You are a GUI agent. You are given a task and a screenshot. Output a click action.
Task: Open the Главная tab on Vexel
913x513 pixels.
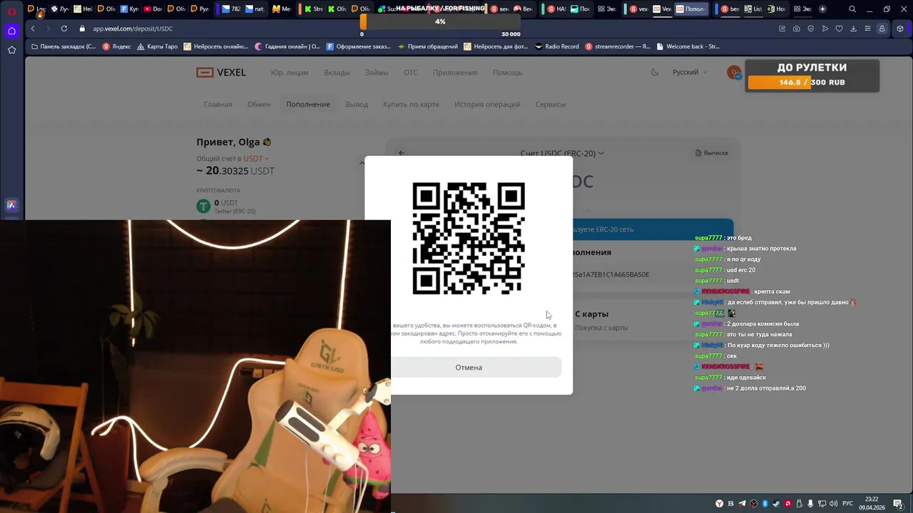coord(218,104)
